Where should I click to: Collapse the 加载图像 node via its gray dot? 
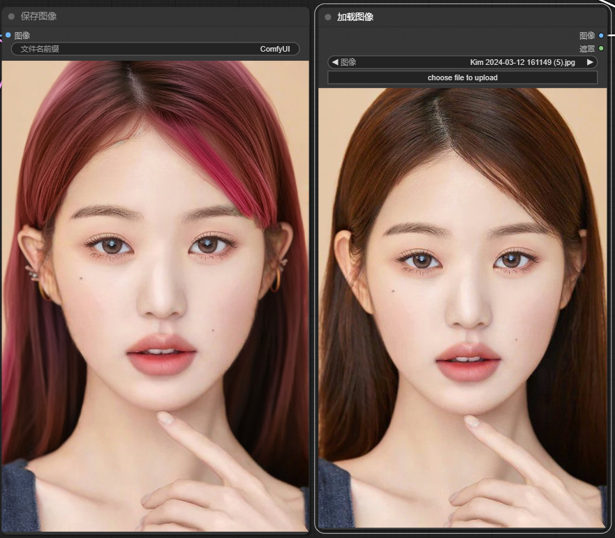[327, 17]
